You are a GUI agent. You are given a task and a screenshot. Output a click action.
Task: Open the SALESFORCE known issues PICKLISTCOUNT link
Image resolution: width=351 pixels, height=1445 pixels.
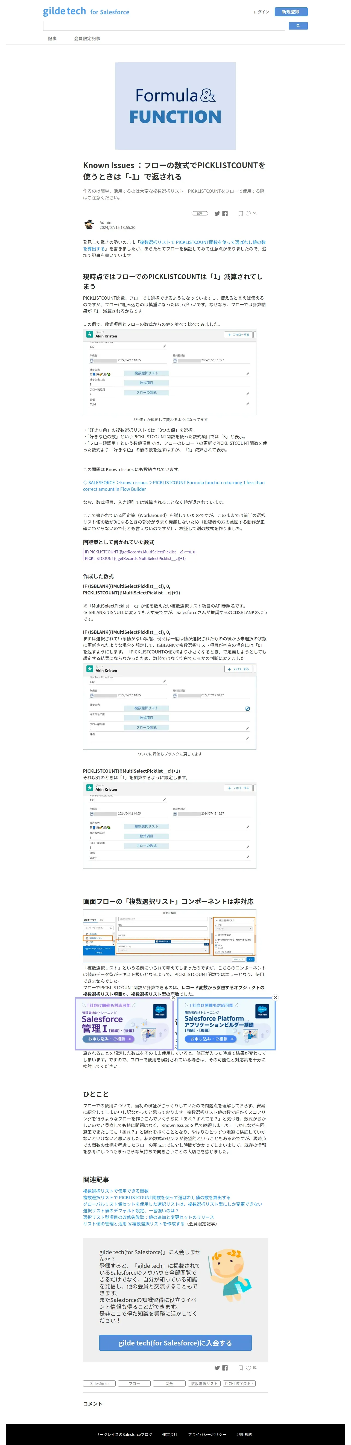click(x=173, y=486)
